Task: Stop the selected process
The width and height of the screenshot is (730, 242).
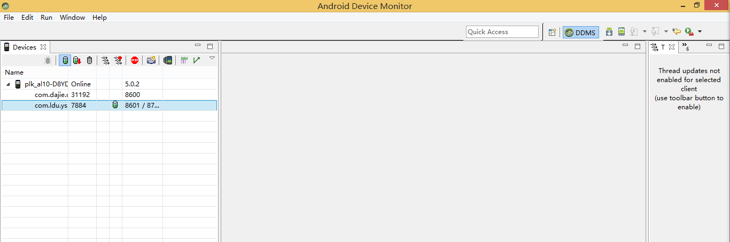Action: (x=135, y=60)
